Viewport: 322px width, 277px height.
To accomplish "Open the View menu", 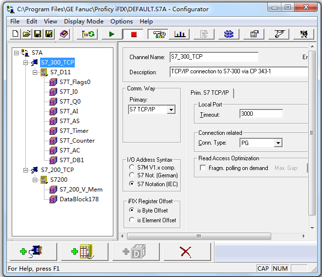I will 50,21.
